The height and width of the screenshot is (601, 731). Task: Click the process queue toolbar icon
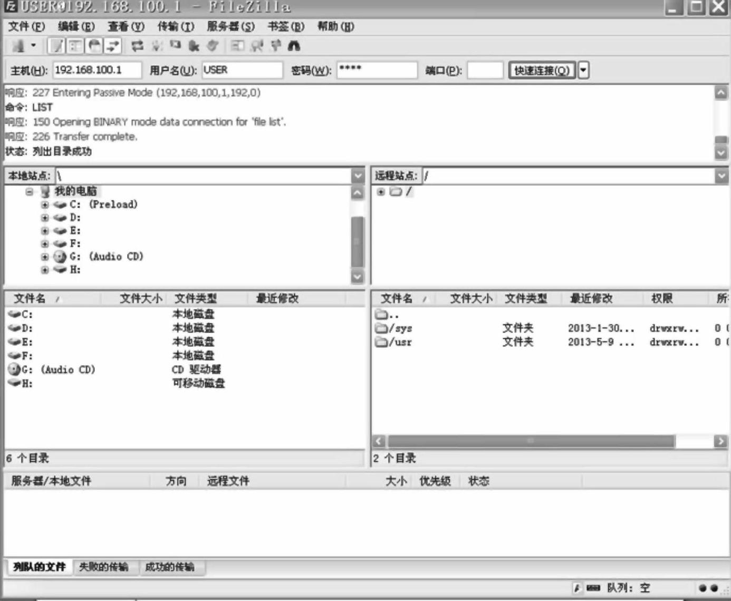[157, 46]
